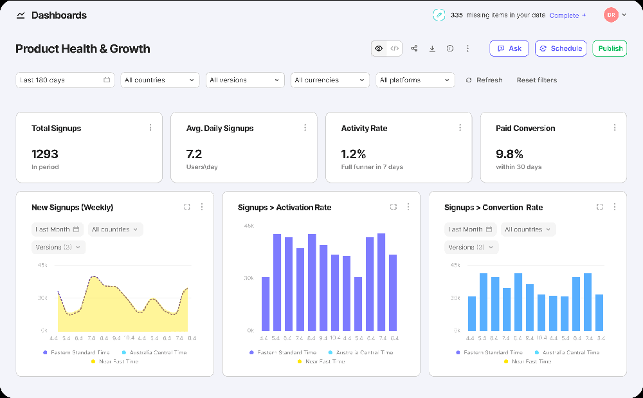Click the 9.8% Paid Conversion value

509,154
